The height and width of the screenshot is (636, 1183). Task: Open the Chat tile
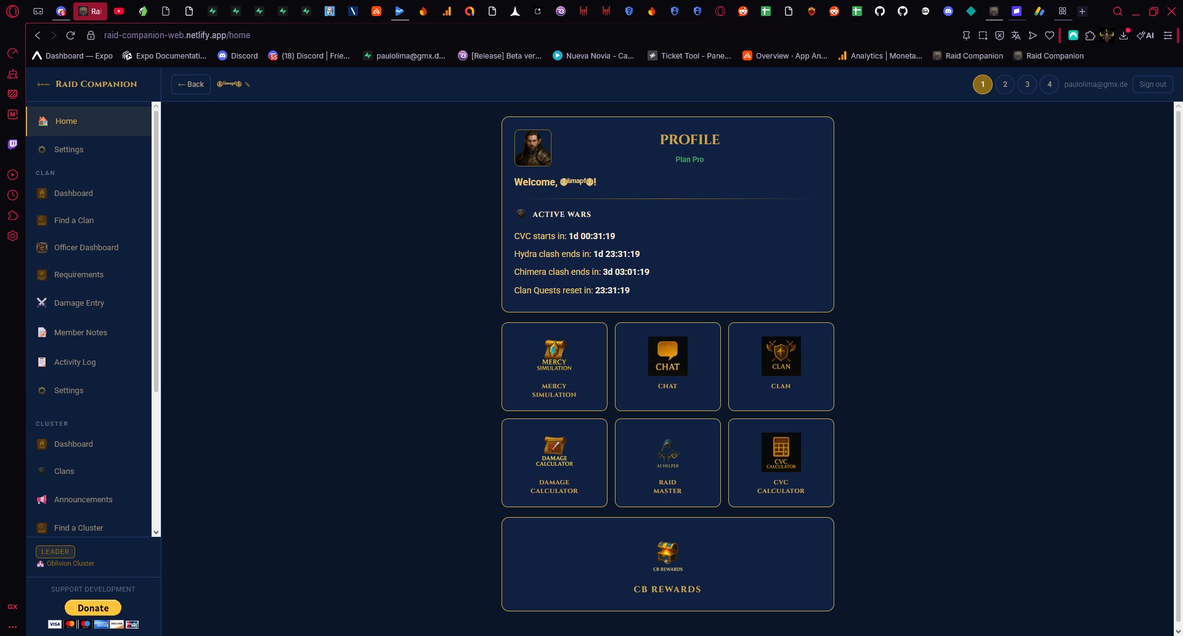(x=667, y=367)
